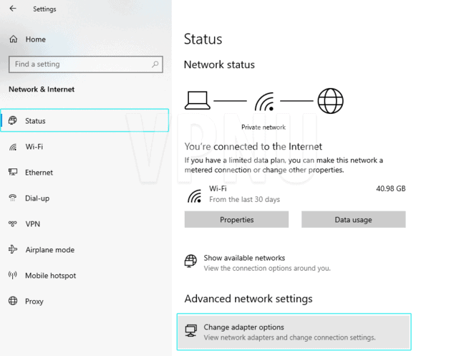This screenshot has width=454, height=356.
Task: Click the Network & Internet heading
Action: (x=42, y=90)
